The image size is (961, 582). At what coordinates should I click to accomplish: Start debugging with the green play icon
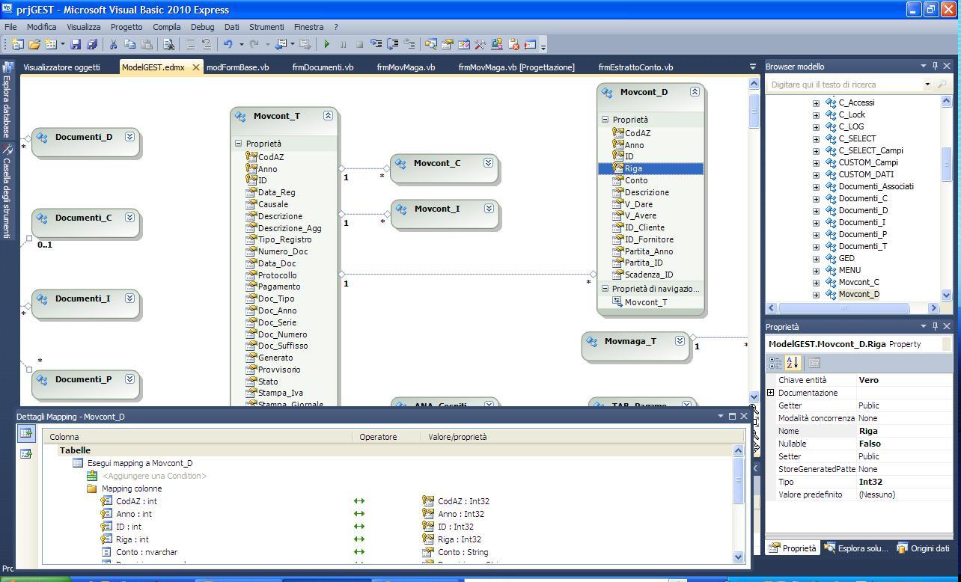[326, 45]
